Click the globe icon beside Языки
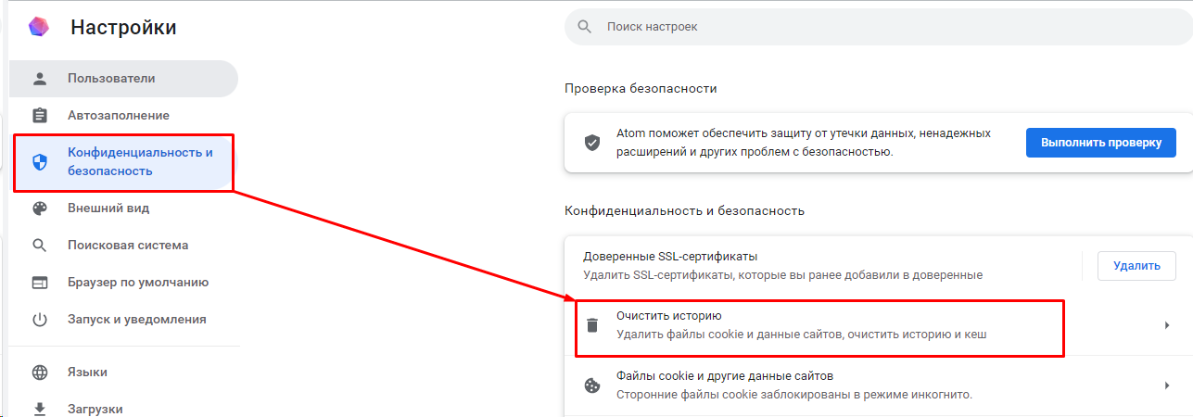The height and width of the screenshot is (417, 1193). pyautogui.click(x=39, y=373)
